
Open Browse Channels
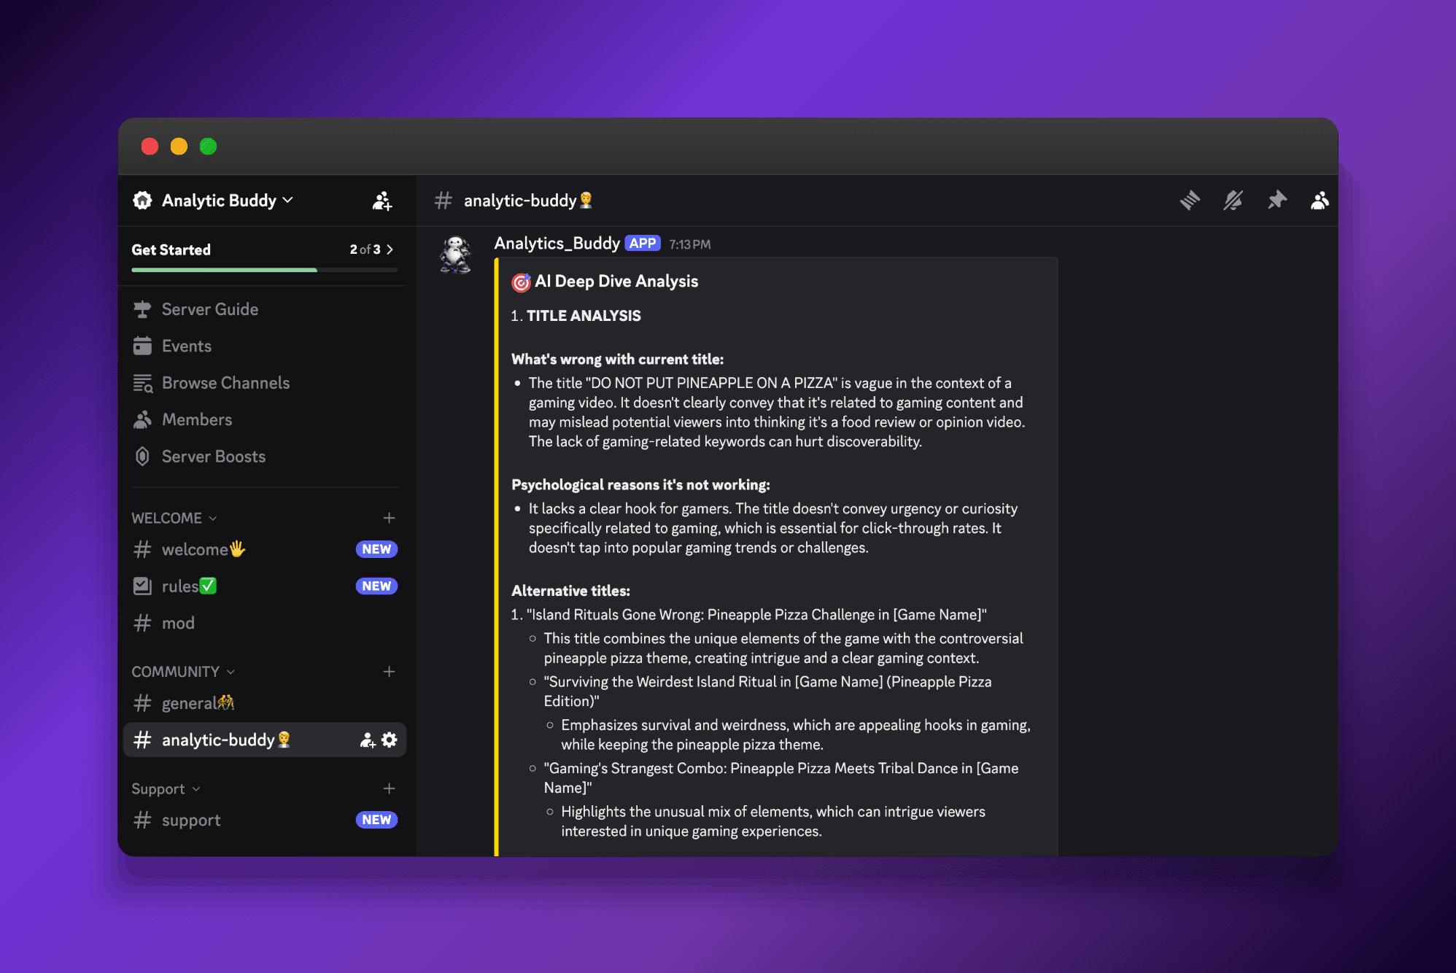[225, 382]
